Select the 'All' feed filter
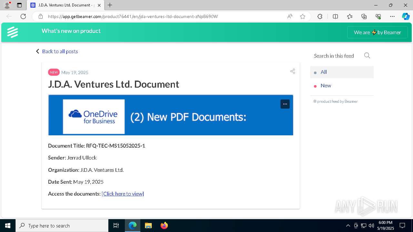413x232 pixels. [342, 72]
